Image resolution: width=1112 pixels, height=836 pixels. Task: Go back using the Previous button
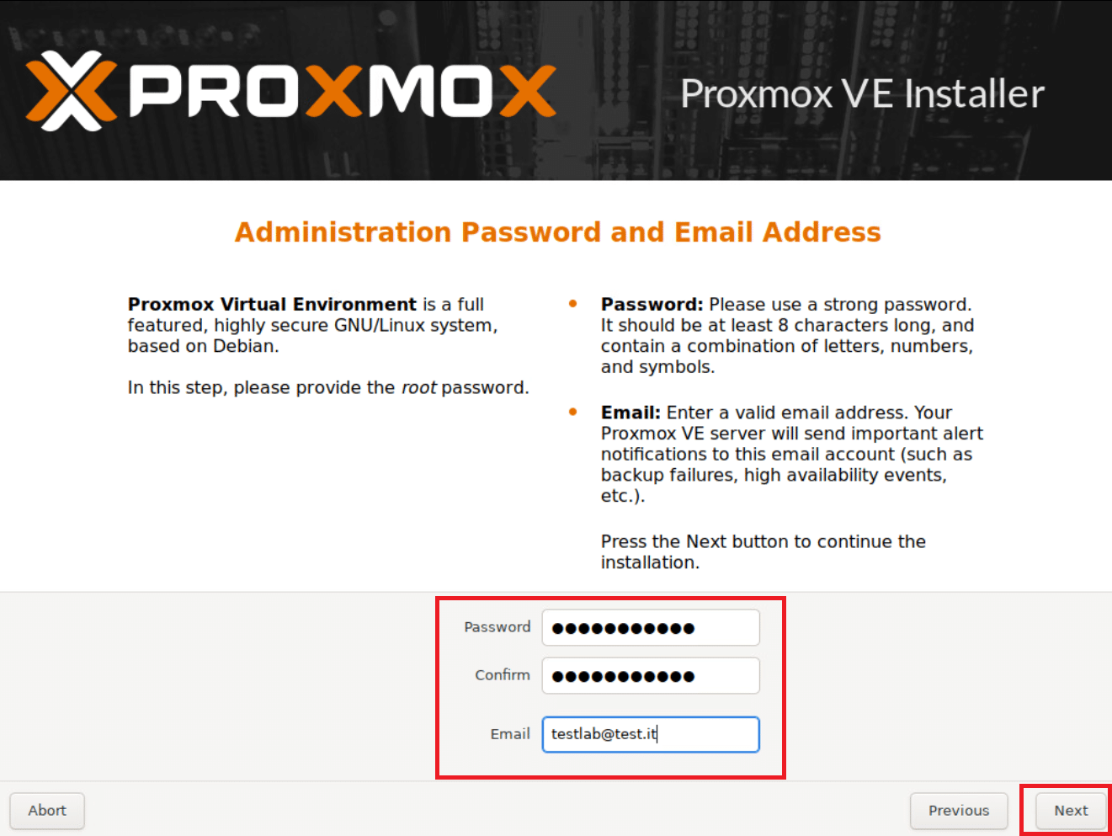959,811
